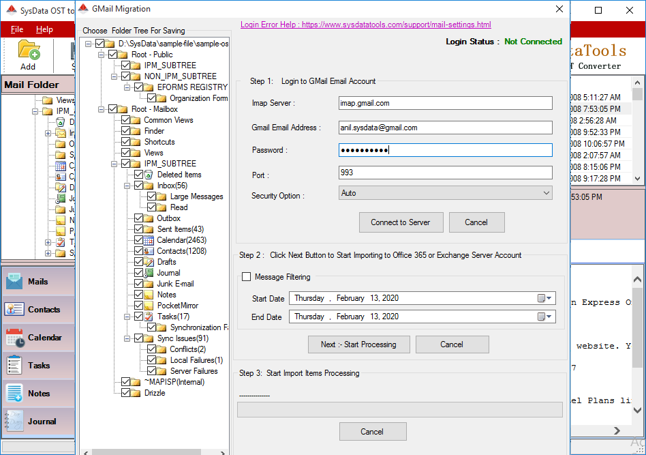Click the Notes yellow sticky icon in tree

149,295
